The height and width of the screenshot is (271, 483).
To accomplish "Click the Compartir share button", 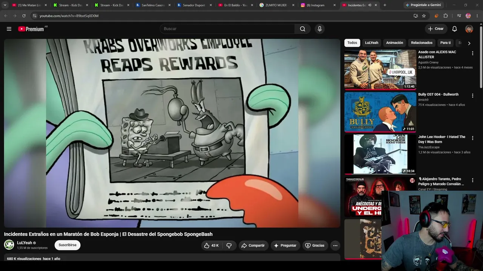I will 253,245.
